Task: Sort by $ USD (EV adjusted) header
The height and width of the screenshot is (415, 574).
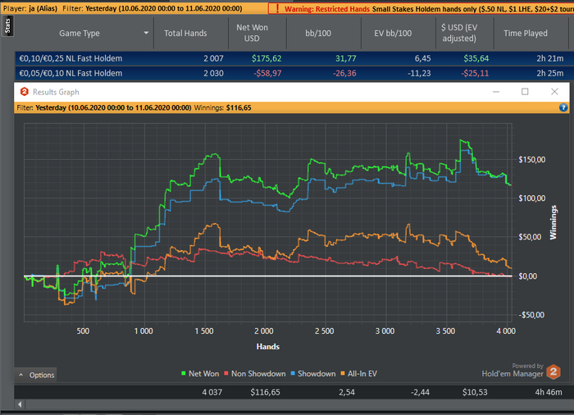Action: [459, 33]
